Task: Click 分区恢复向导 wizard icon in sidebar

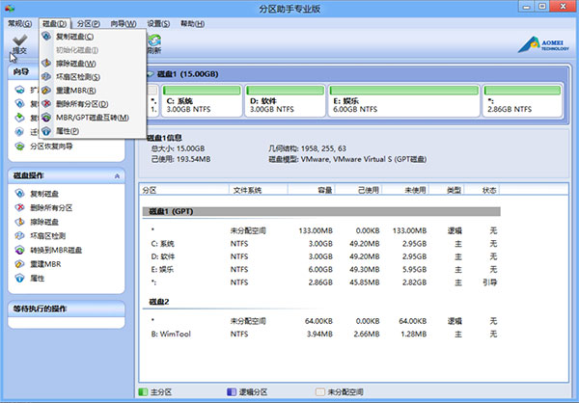Action: 21,148
